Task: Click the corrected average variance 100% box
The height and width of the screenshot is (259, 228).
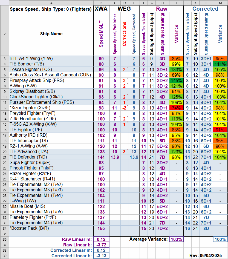Action: click(x=220, y=239)
